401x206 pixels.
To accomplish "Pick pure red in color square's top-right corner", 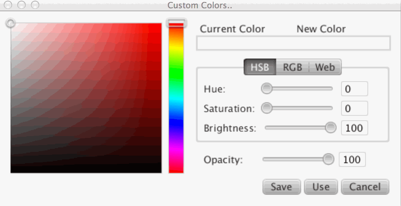I will [x=160, y=25].
